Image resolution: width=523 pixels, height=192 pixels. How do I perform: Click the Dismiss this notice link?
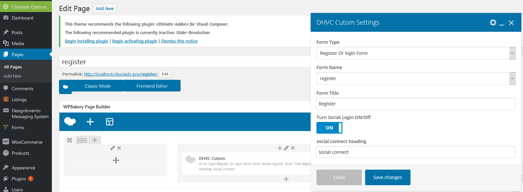179,41
